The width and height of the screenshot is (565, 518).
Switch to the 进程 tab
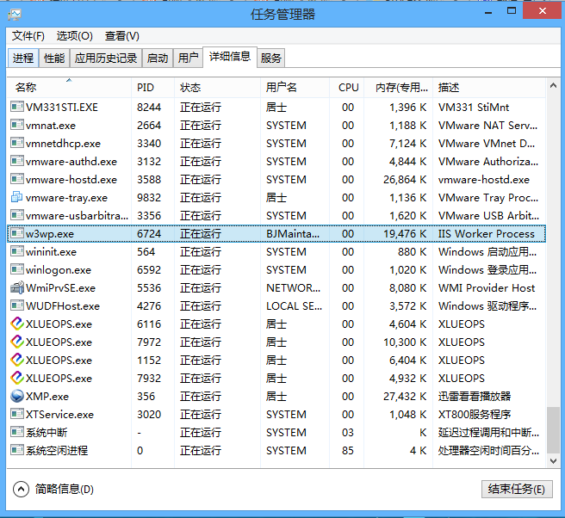point(23,58)
